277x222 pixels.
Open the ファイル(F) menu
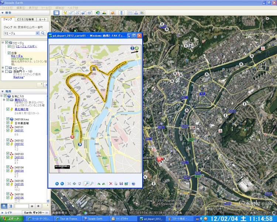click(x=7, y=8)
